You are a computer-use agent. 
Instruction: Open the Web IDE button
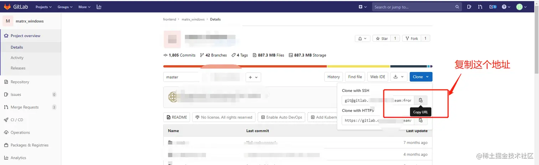(378, 77)
